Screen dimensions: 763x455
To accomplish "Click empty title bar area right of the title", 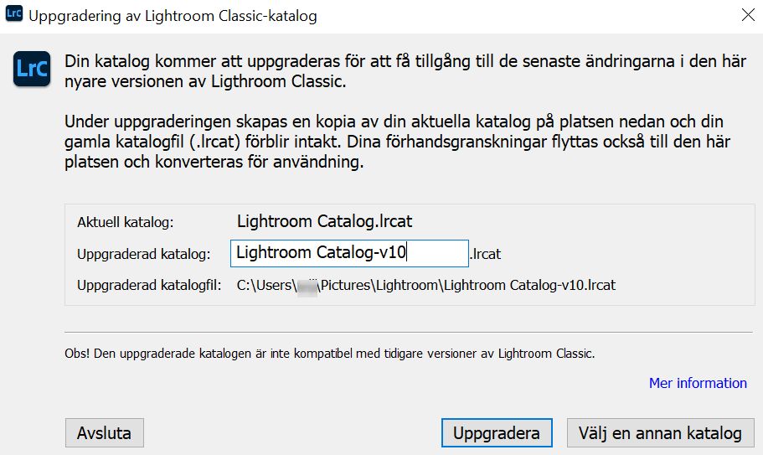I will 519,16.
